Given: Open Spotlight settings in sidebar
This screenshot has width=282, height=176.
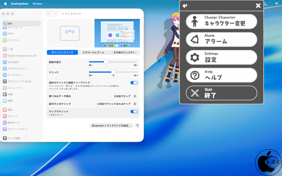Looking at the screenshot, I should point(11,62).
